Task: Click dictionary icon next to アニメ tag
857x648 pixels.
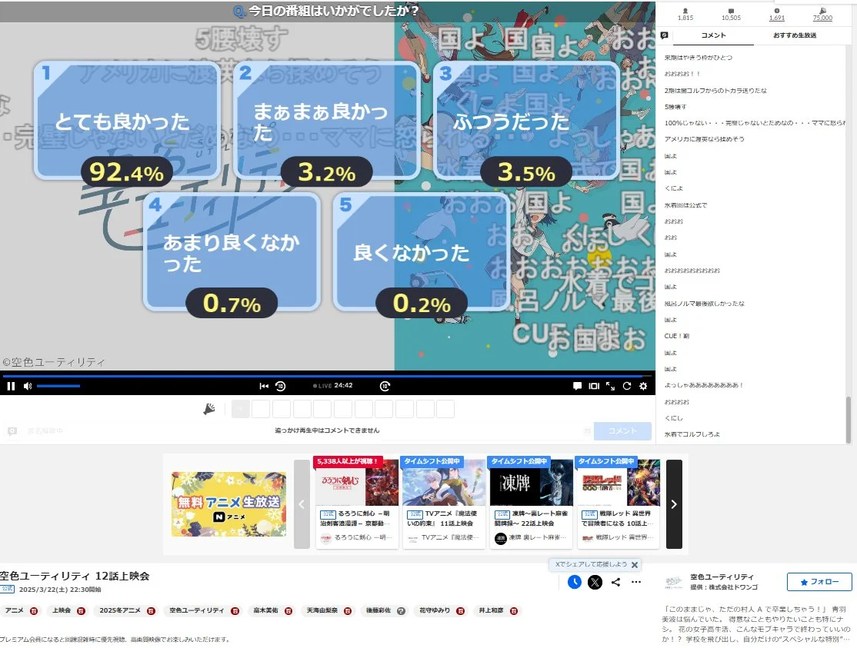Action: tap(34, 611)
